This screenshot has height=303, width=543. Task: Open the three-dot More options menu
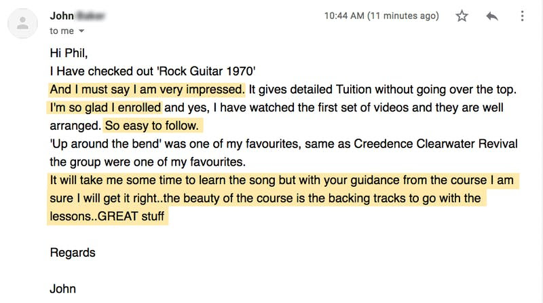point(522,16)
